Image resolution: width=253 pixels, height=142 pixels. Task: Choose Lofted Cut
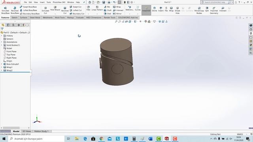click(76, 10)
